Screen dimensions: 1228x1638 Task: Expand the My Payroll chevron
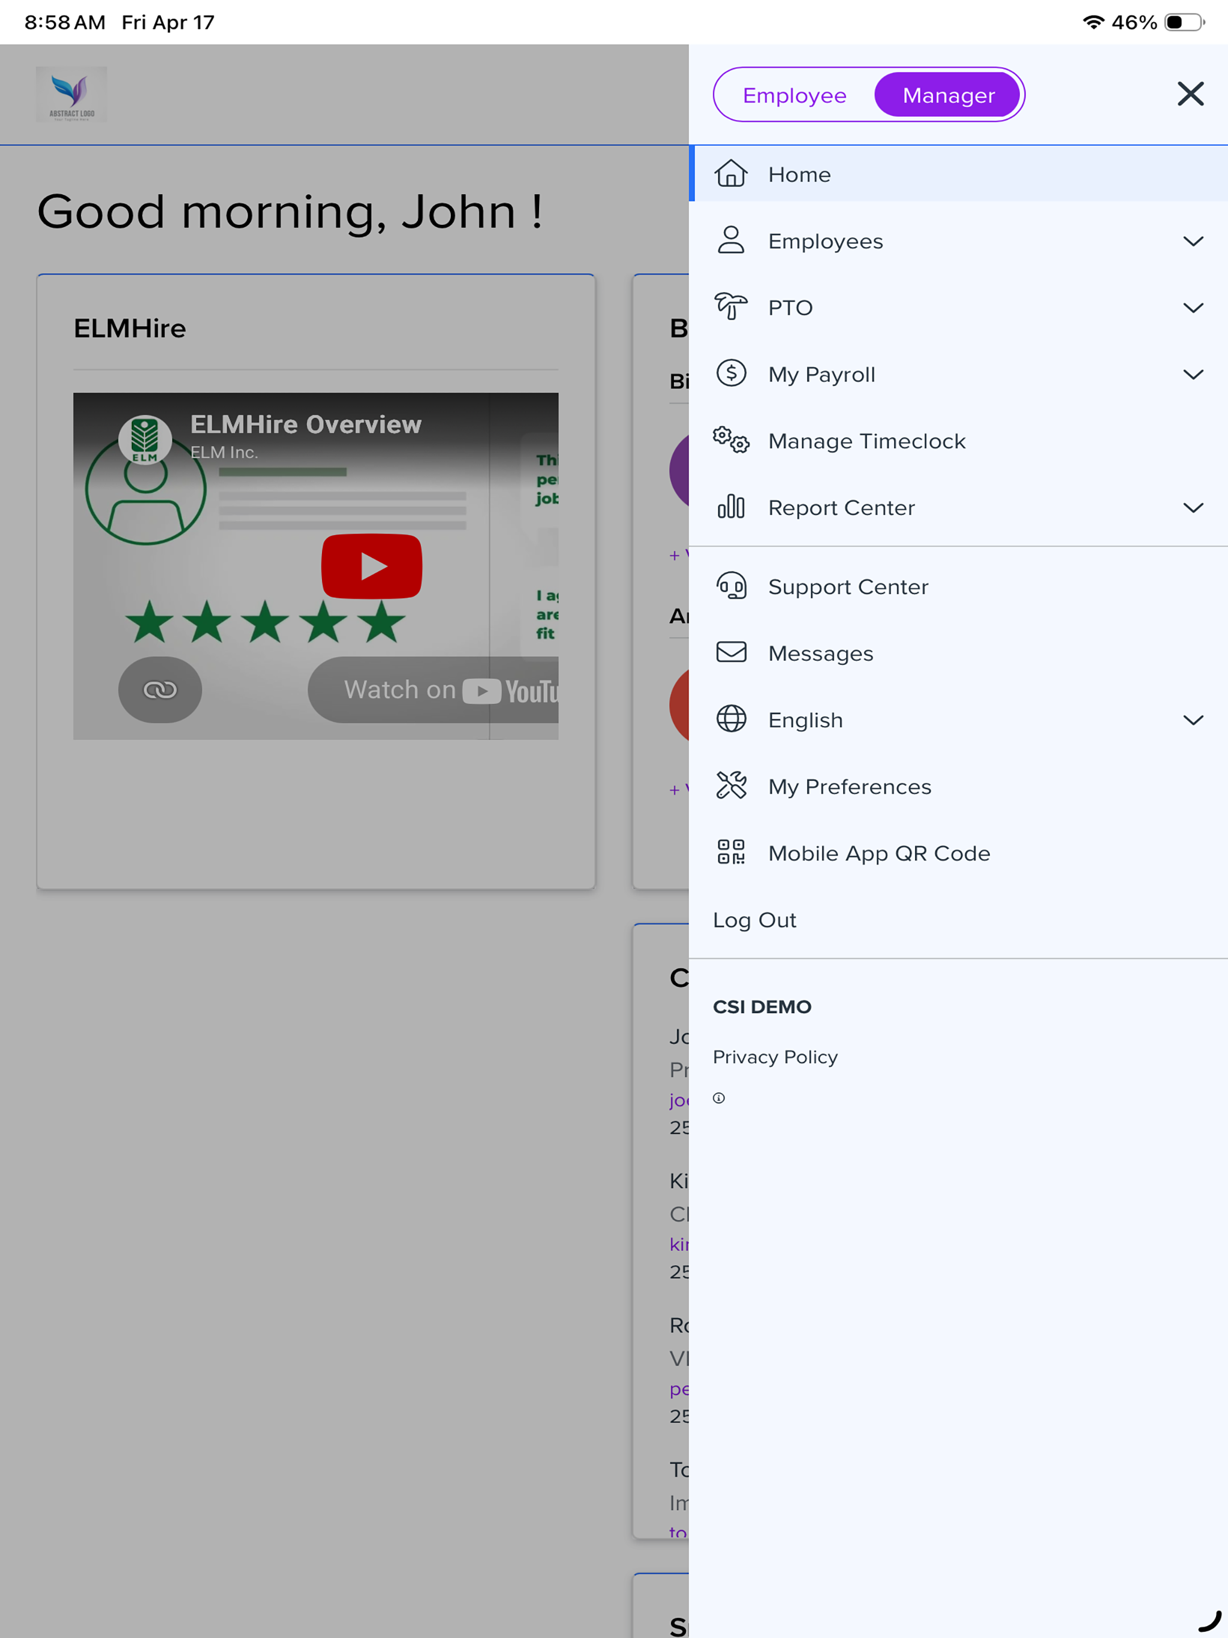pos(1193,375)
